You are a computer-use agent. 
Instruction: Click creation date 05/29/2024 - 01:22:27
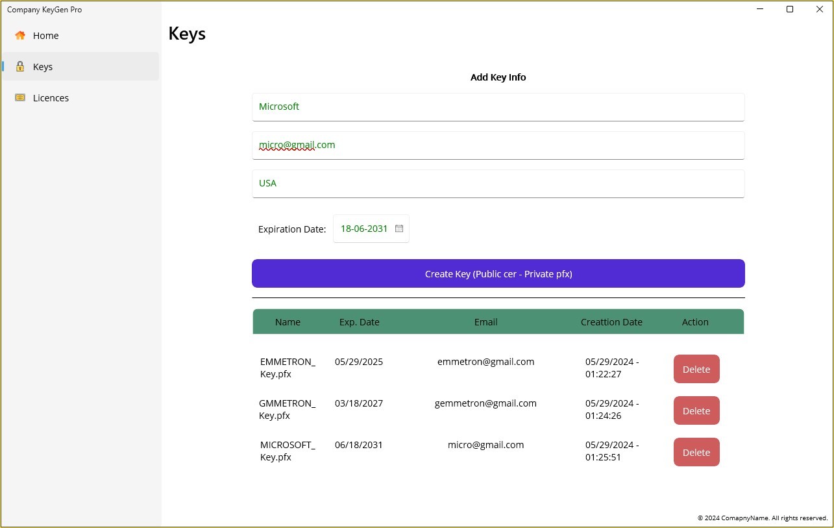pyautogui.click(x=612, y=368)
